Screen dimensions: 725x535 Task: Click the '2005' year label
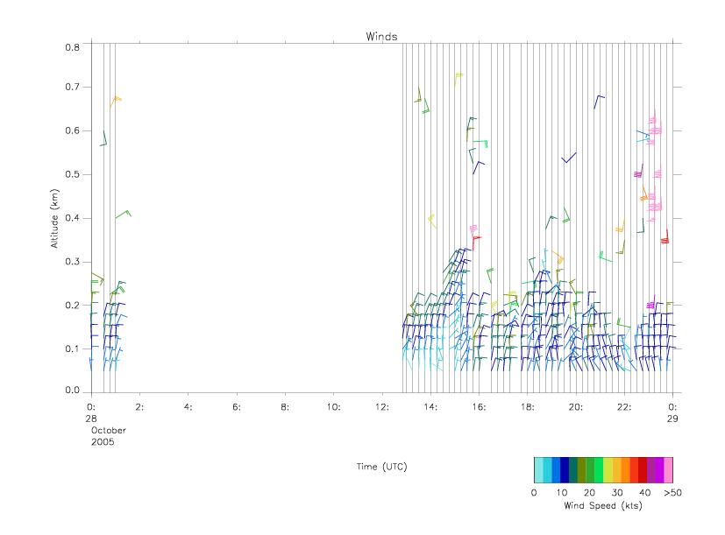[103, 441]
